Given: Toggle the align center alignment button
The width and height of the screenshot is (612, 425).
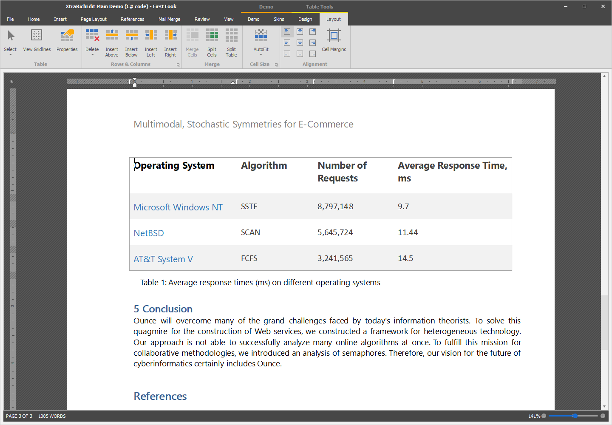Looking at the screenshot, I should coord(300,43).
